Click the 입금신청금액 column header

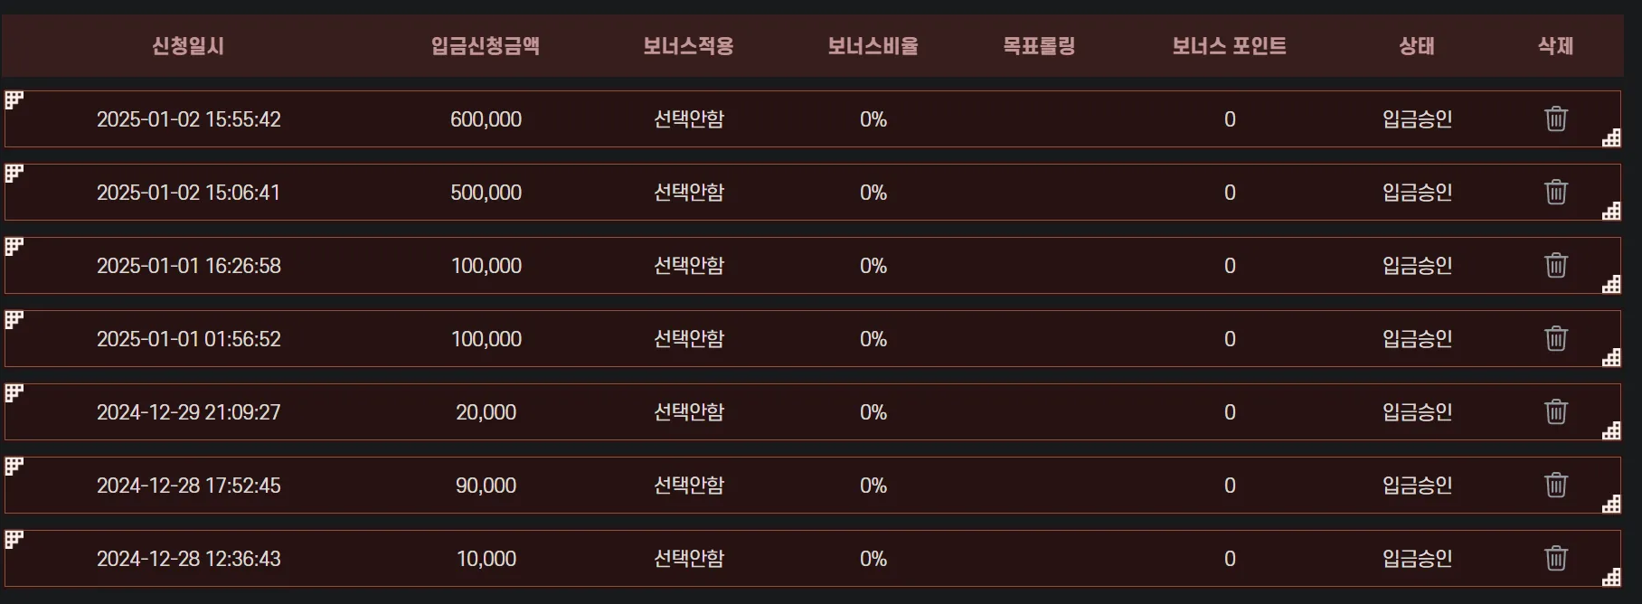[x=486, y=46]
